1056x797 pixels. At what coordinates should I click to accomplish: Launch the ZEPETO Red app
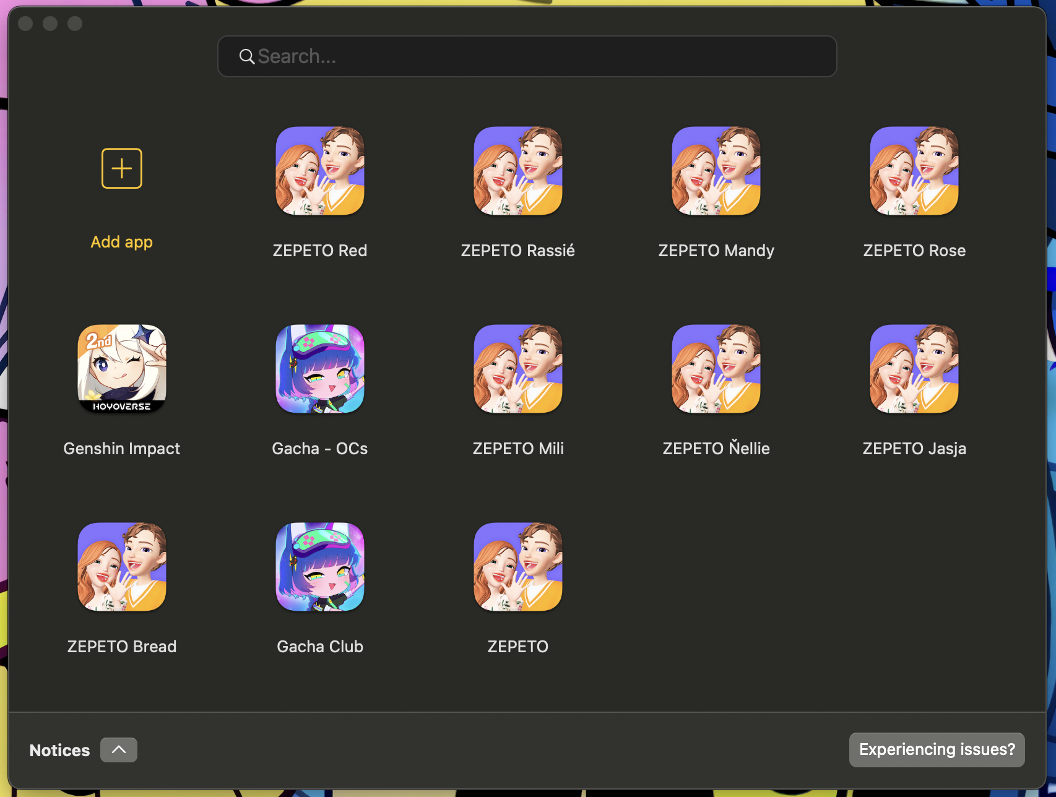(319, 171)
